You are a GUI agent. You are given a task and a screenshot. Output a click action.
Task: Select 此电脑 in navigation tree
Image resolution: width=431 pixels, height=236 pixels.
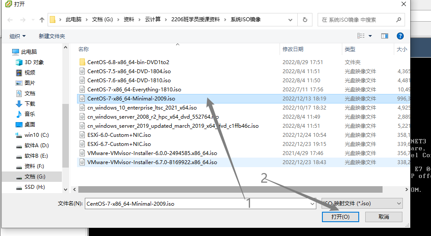tap(29, 52)
